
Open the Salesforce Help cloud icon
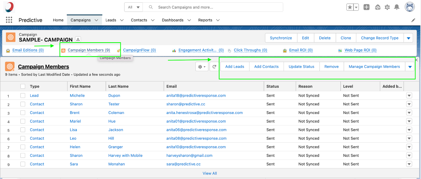pos(378,7)
